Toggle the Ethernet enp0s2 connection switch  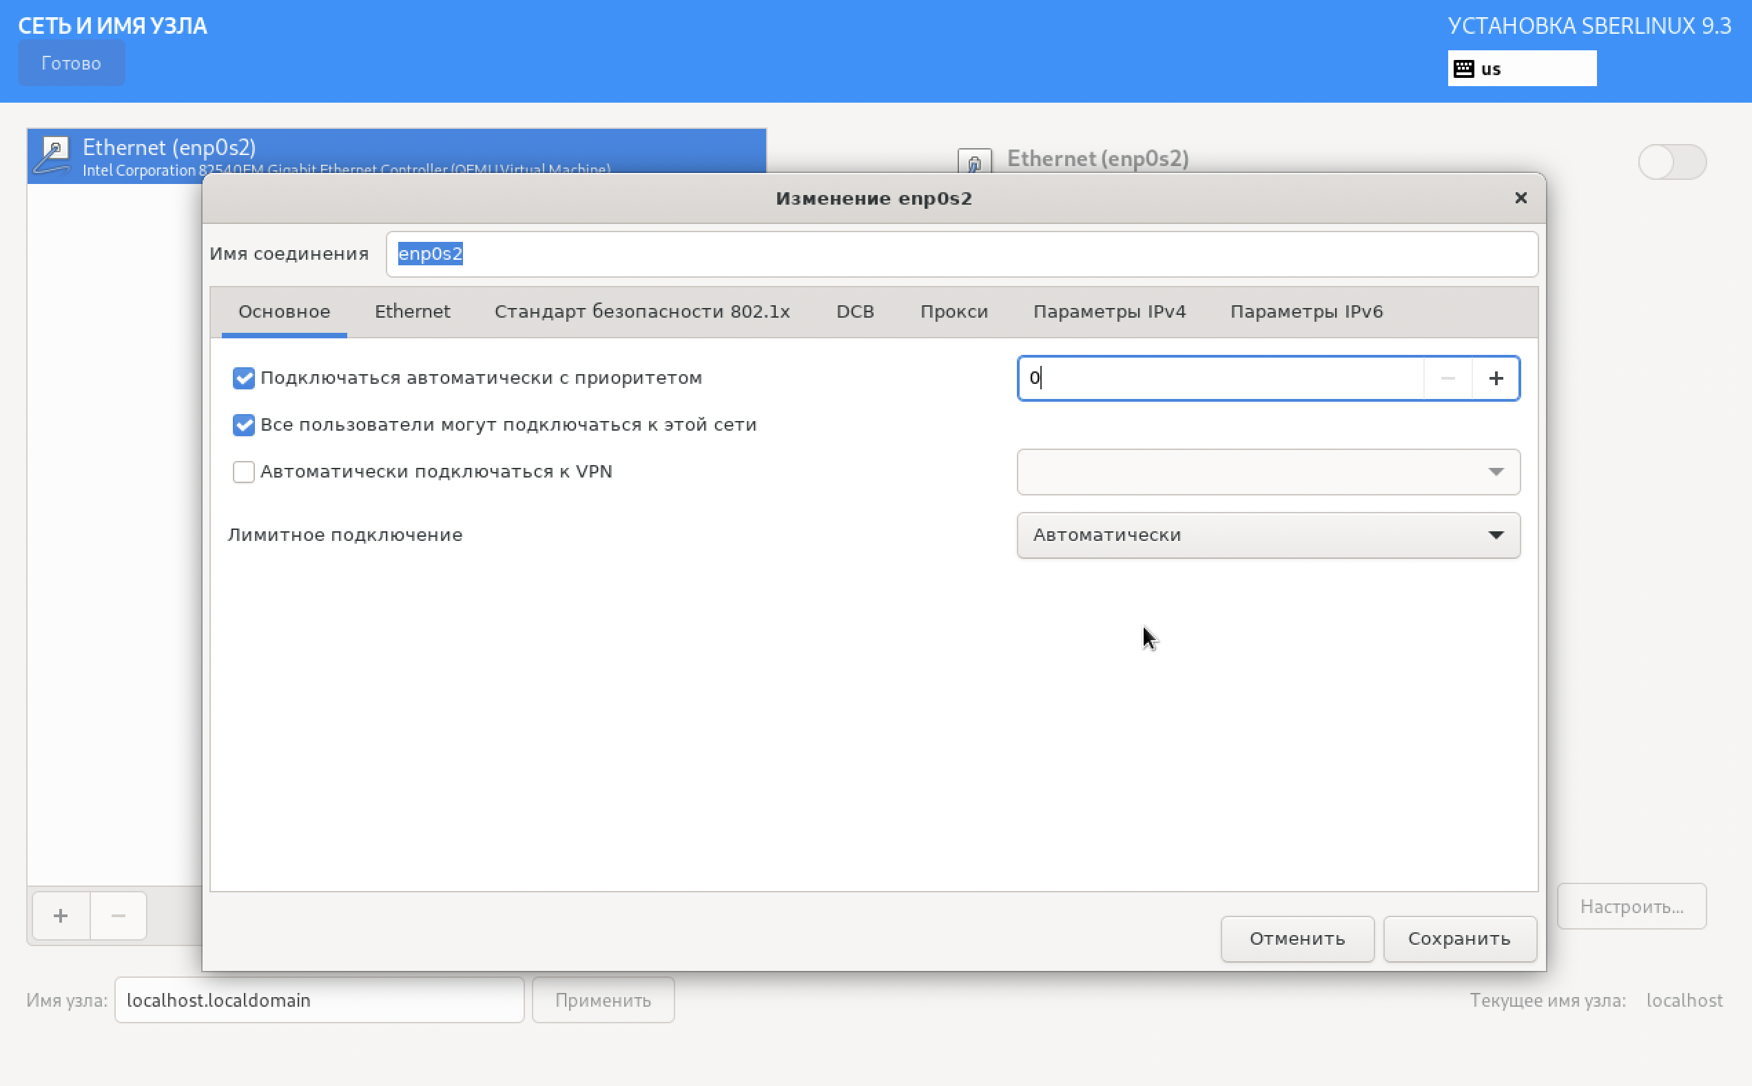pyautogui.click(x=1671, y=162)
